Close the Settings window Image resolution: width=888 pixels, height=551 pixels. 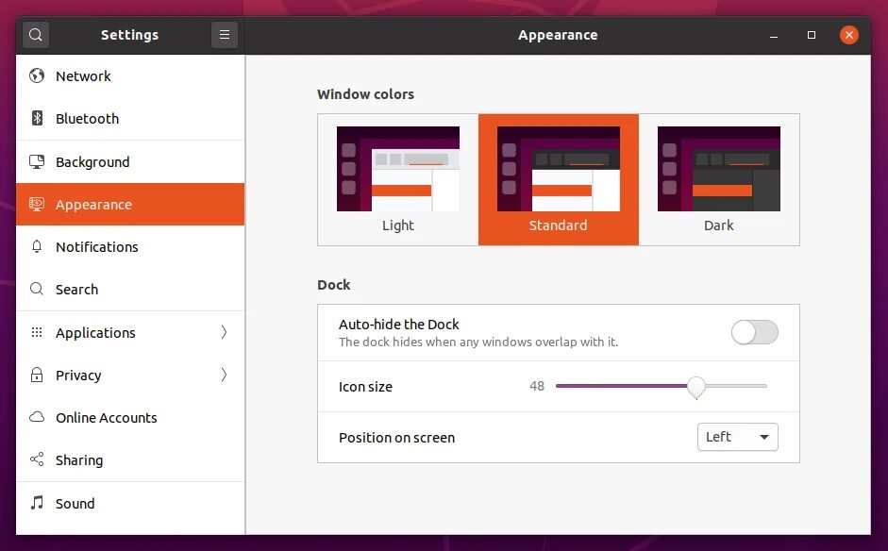pyautogui.click(x=848, y=35)
